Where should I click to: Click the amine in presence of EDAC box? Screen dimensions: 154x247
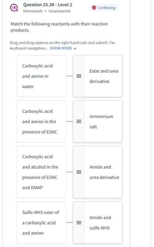pos(41,121)
